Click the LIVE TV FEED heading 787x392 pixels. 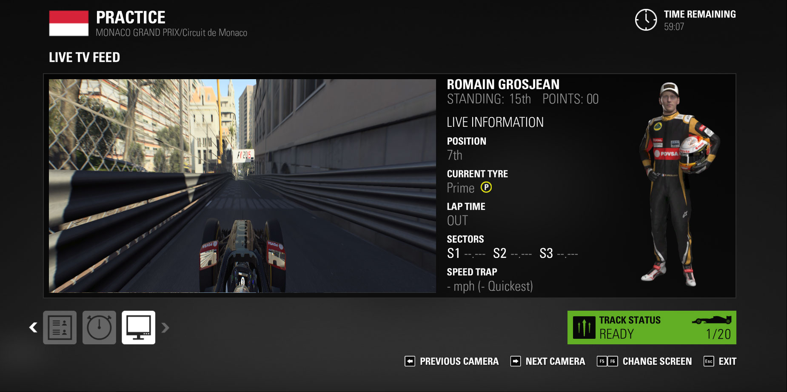coord(84,57)
